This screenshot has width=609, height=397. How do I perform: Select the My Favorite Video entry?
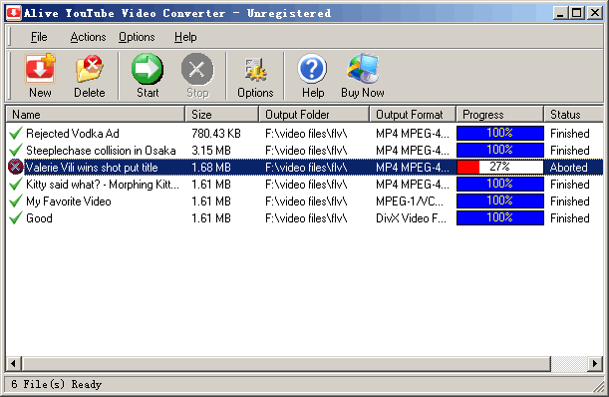(69, 201)
